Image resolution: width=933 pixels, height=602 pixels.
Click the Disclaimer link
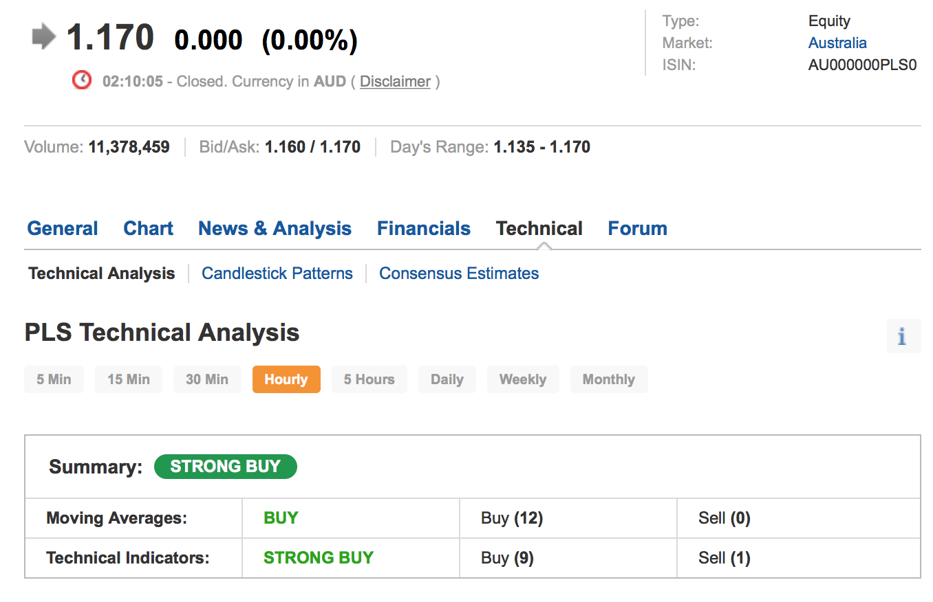click(x=395, y=82)
